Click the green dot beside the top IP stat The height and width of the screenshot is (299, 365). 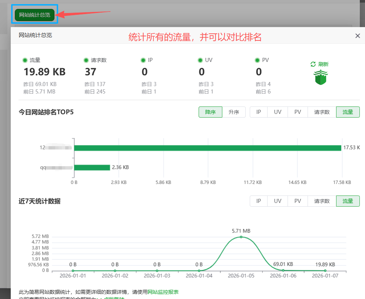[143, 60]
